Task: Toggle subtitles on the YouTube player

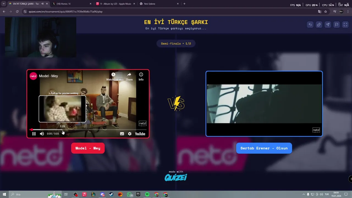Action: (x=122, y=134)
